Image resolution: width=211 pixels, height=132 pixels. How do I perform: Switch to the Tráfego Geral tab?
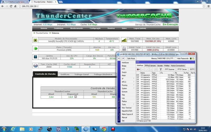click(x=81, y=74)
